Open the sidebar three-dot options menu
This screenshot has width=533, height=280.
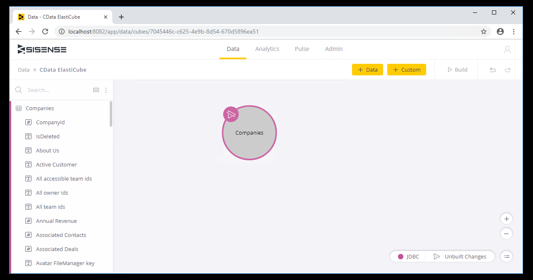pyautogui.click(x=106, y=90)
